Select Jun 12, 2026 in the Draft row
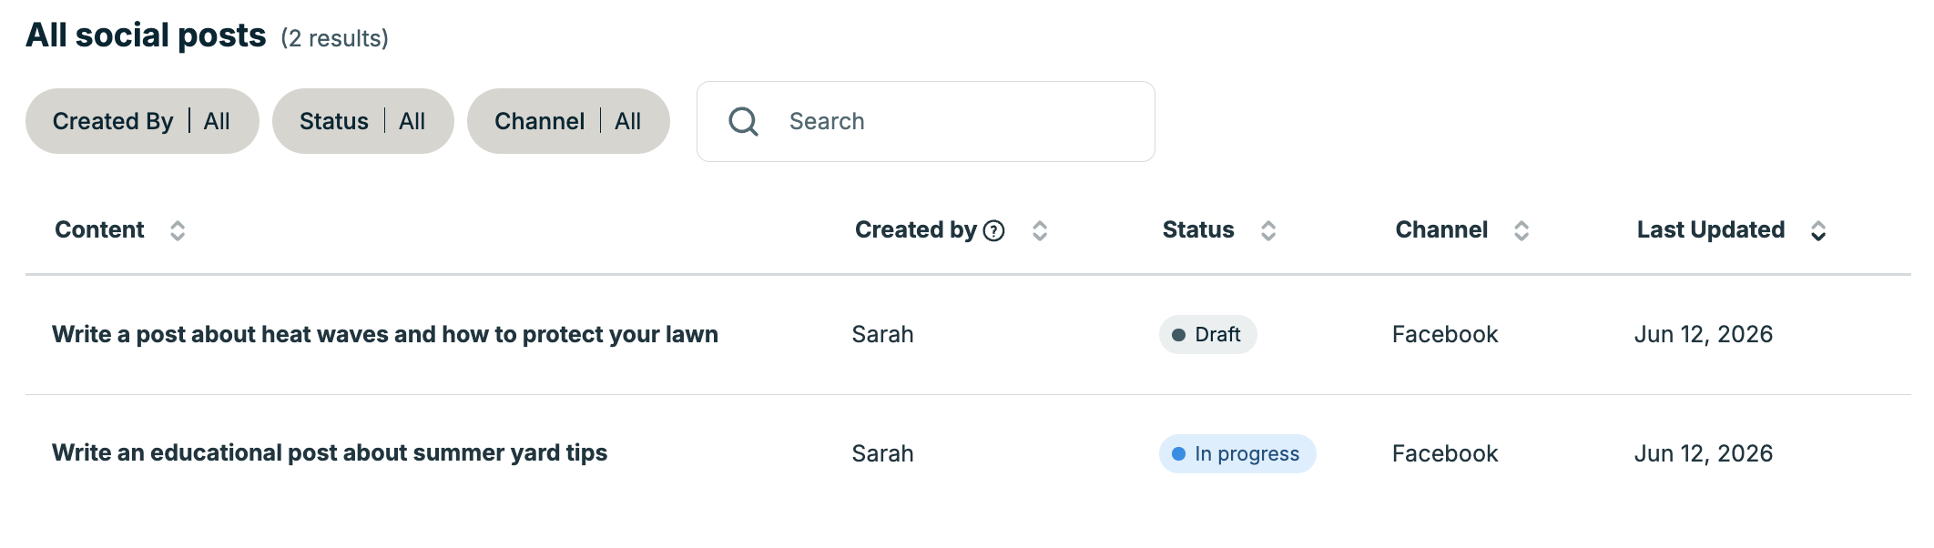This screenshot has height=548, width=1934. click(1704, 334)
